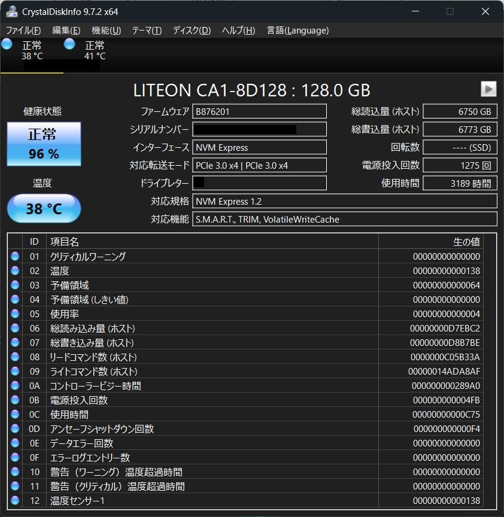Click the 正常 96% health status button
Image resolution: width=504 pixels, height=517 pixels.
43,144
